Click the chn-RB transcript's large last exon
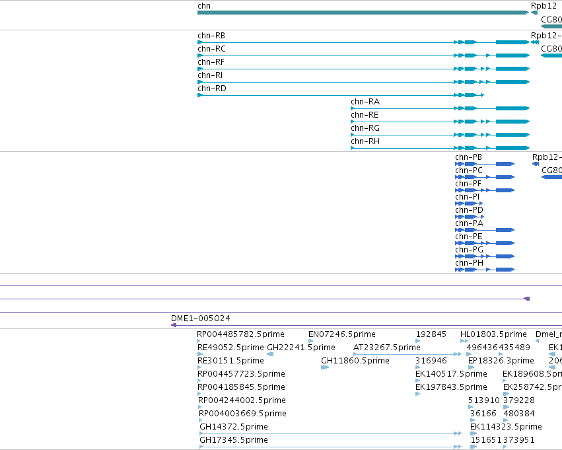Viewport: 562px width, 450px height. click(x=512, y=42)
